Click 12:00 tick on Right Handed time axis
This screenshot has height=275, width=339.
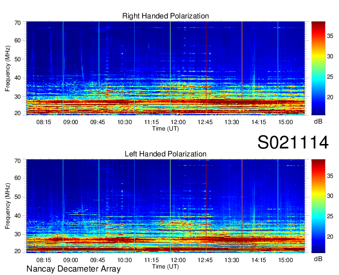pos(178,122)
